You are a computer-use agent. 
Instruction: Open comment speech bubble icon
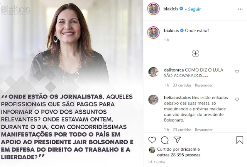(165, 140)
